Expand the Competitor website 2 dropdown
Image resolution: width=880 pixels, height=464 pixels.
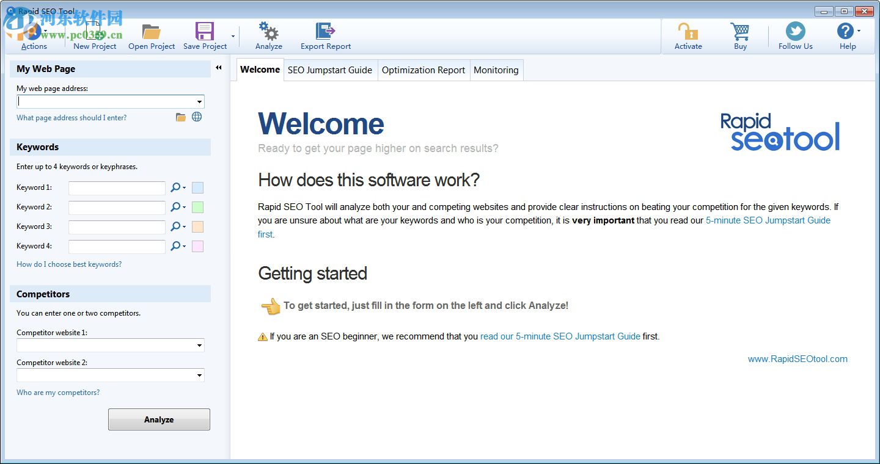coord(199,375)
